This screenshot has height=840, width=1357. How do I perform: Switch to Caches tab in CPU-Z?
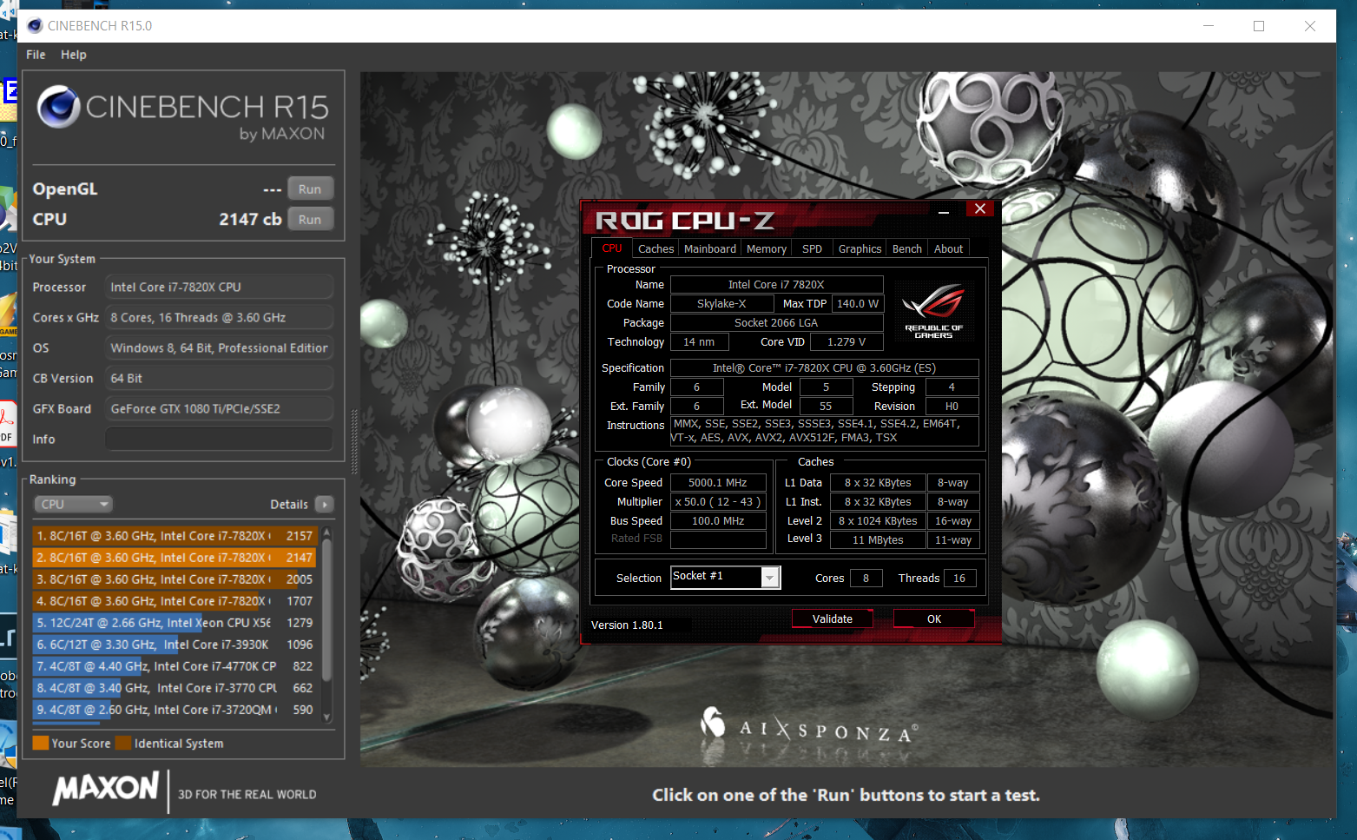pos(655,249)
